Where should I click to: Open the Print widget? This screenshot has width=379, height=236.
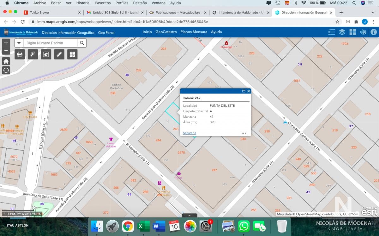click(x=20, y=54)
